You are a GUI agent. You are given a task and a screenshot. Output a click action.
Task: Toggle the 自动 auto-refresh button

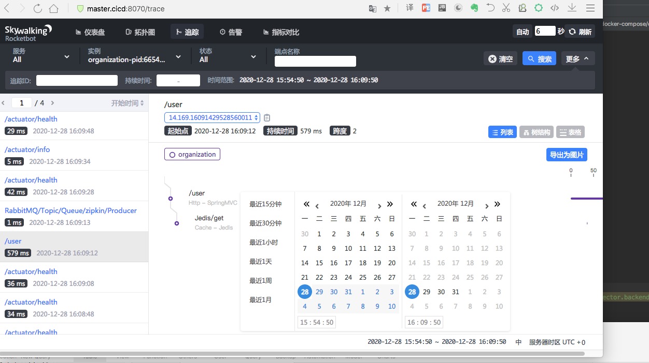coord(523,32)
